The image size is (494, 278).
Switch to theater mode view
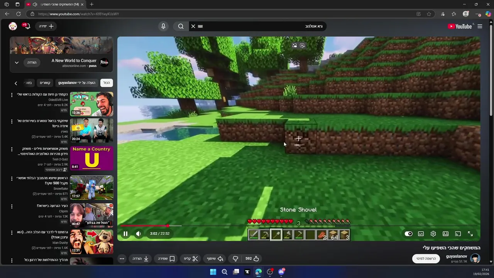445,234
